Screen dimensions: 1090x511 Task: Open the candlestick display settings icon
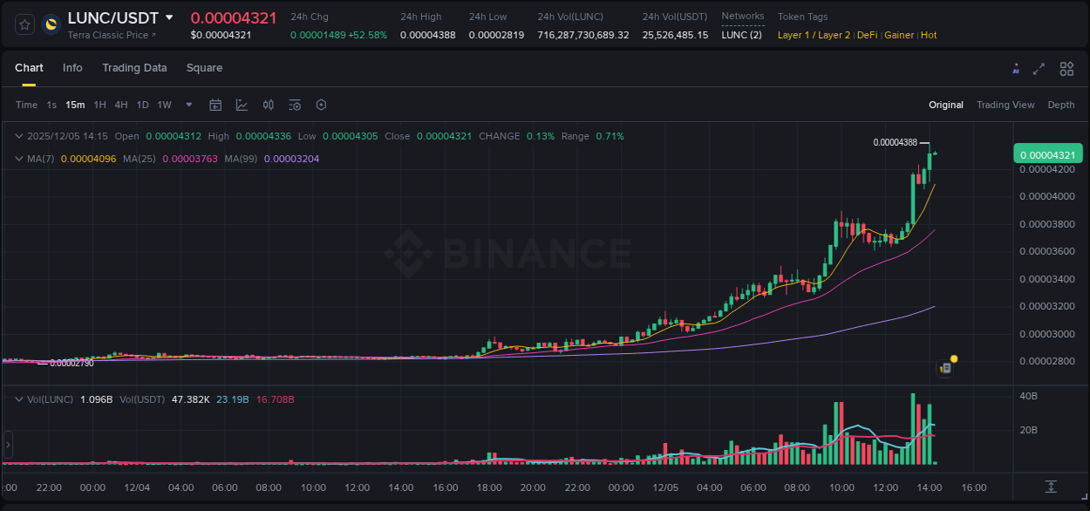[268, 105]
